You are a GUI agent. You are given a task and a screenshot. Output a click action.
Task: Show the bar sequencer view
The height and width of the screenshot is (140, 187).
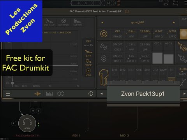(x=49, y=94)
